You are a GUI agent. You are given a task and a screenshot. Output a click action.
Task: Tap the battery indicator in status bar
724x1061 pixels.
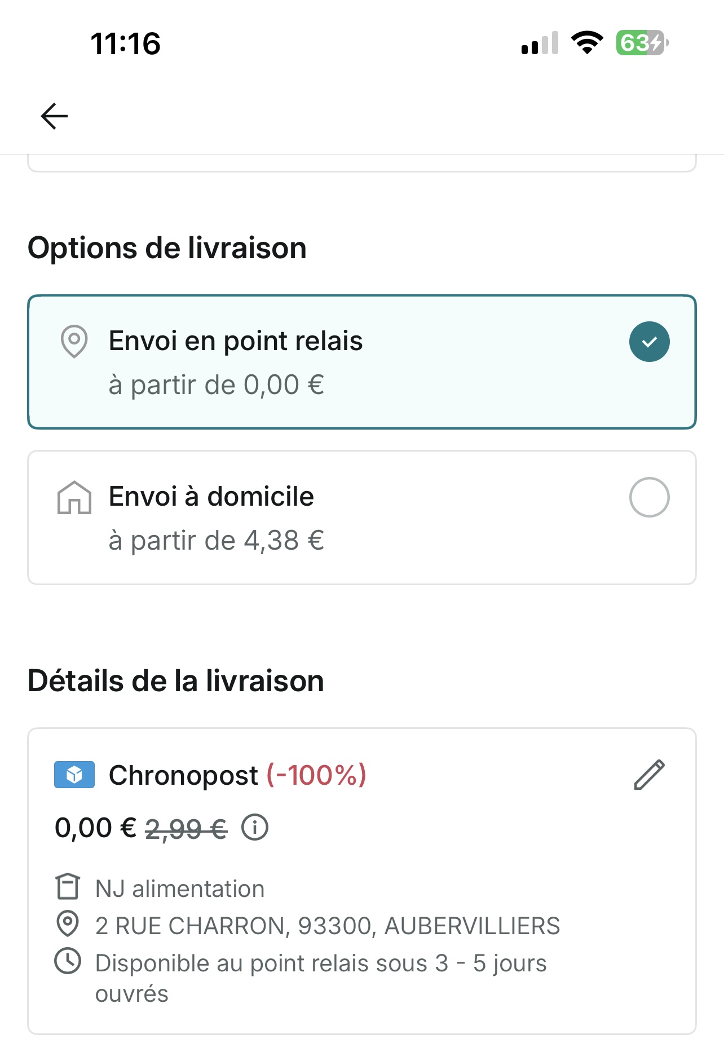point(642,43)
